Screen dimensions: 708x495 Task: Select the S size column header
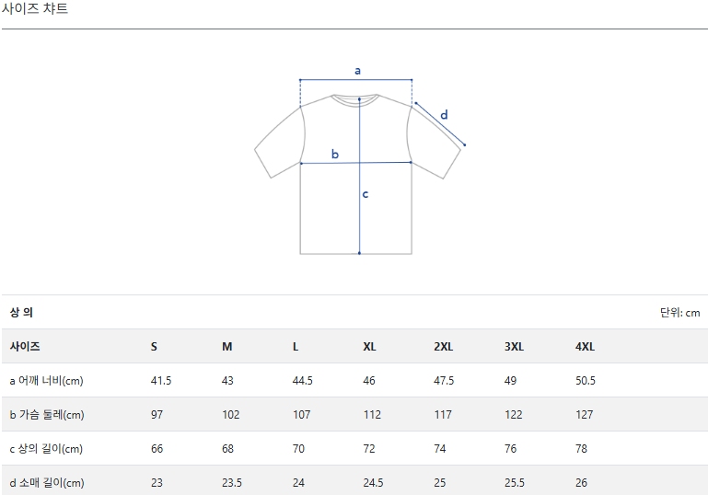pos(154,347)
